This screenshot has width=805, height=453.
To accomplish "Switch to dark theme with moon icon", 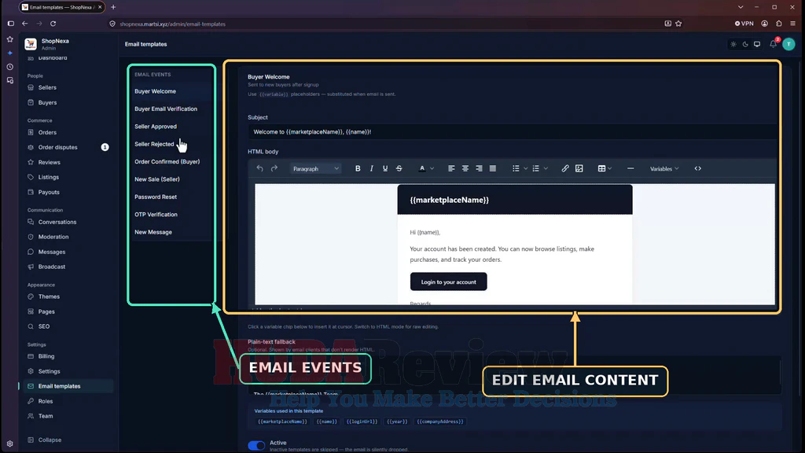I will (745, 44).
